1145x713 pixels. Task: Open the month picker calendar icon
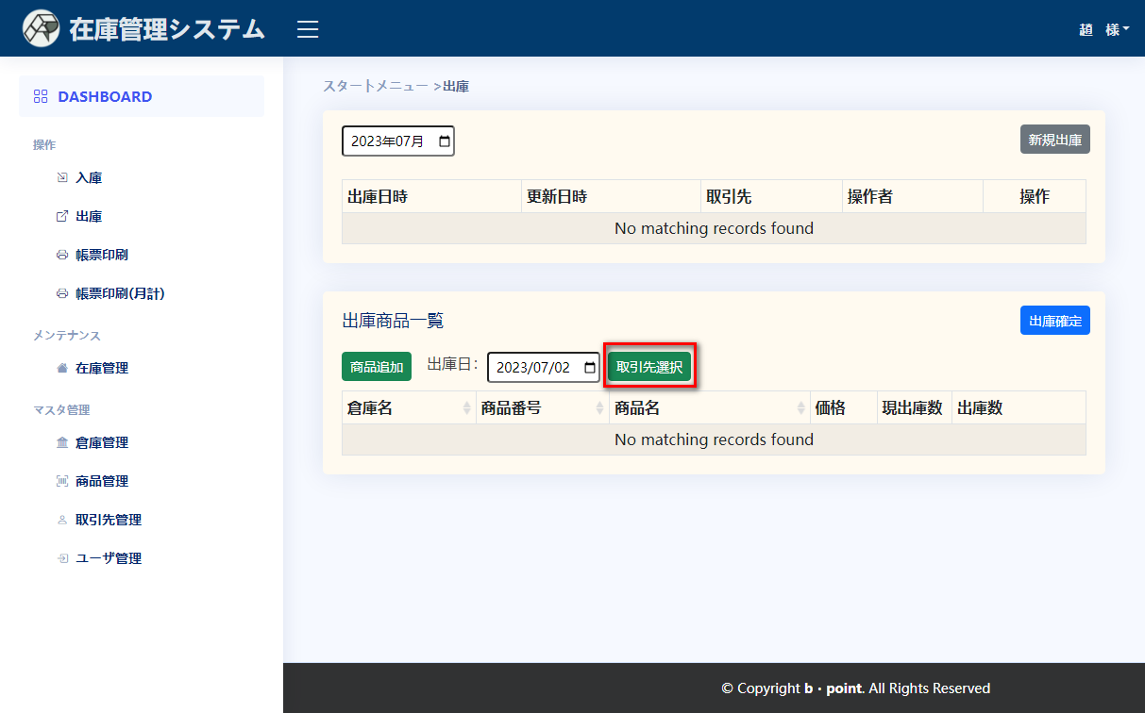444,141
